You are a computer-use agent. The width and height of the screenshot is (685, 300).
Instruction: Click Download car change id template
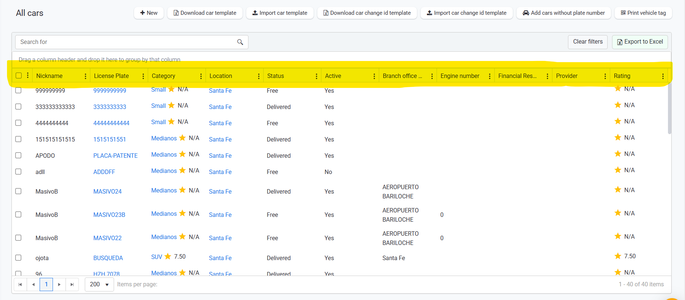(x=367, y=13)
